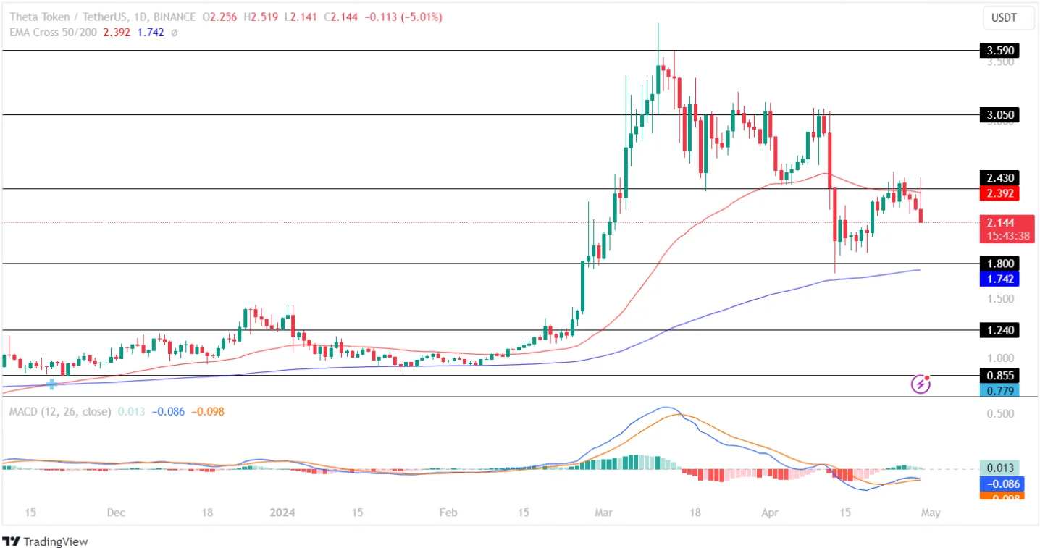Click the red 2.392 EMA price tag

(x=999, y=193)
